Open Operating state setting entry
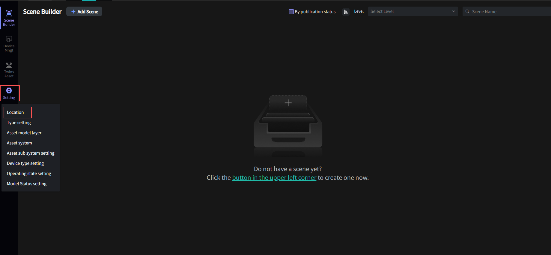Image resolution: width=551 pixels, height=255 pixels. [29, 173]
